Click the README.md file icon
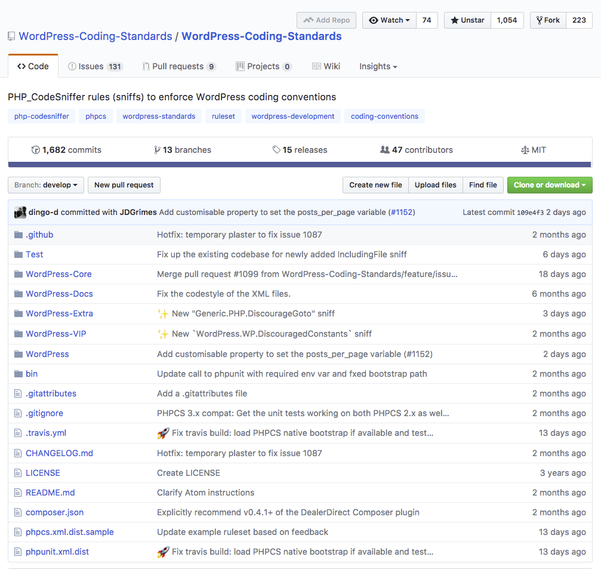The image size is (601, 569). (x=18, y=493)
